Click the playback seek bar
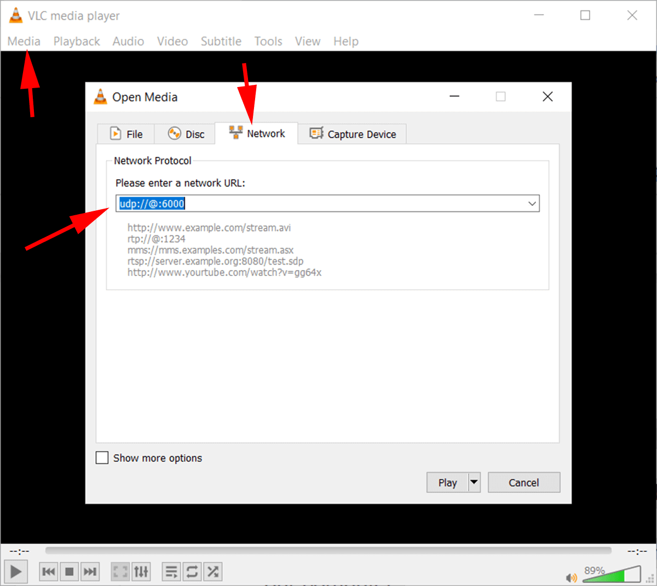The image size is (657, 586). coord(328,550)
